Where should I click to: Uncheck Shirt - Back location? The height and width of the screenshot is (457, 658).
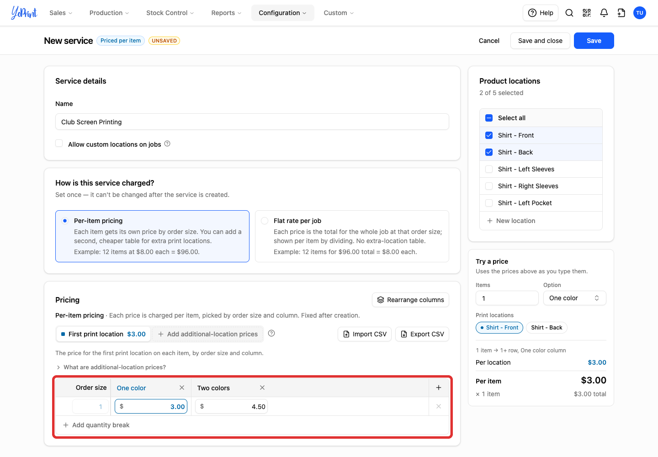click(x=489, y=152)
